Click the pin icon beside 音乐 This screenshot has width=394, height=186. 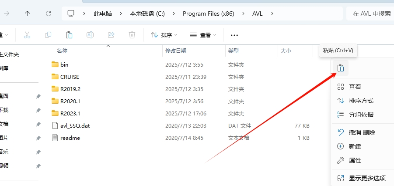click(38, 152)
